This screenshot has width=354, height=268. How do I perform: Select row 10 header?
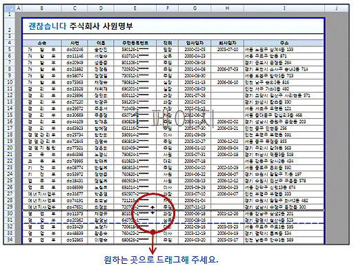10,82
